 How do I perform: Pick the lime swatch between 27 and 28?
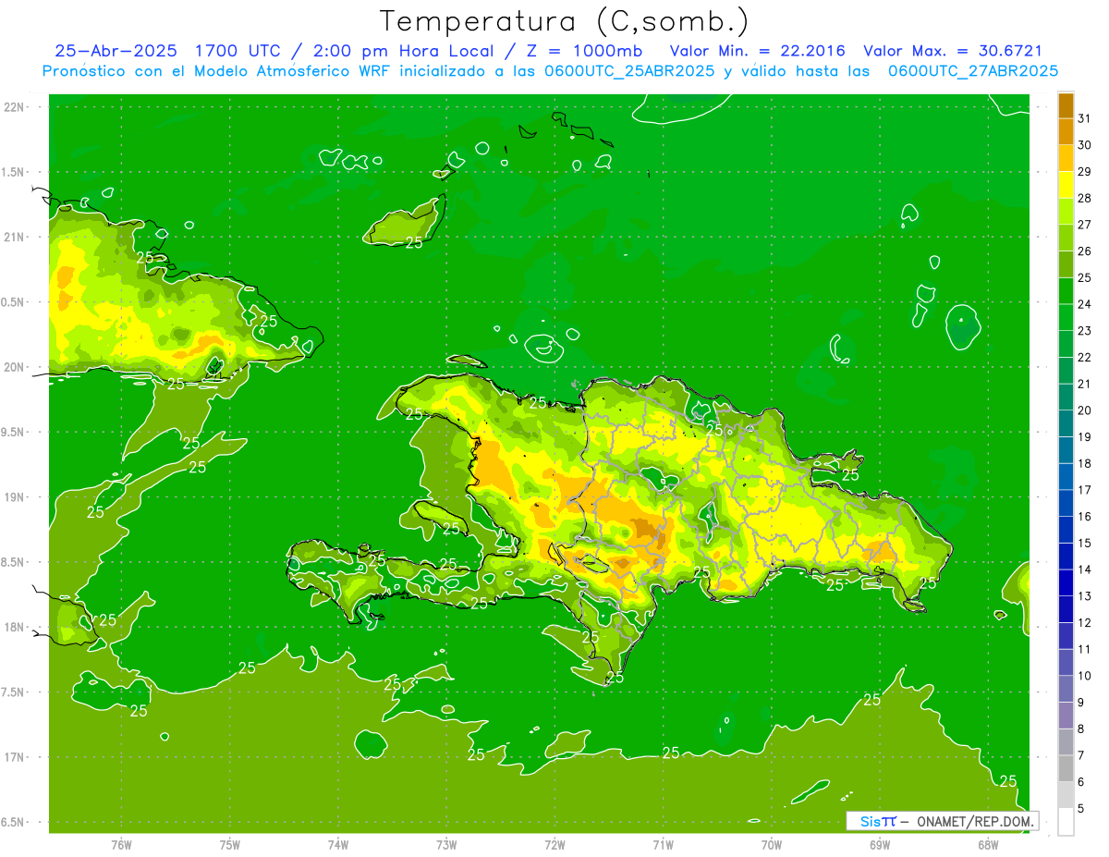click(1066, 211)
